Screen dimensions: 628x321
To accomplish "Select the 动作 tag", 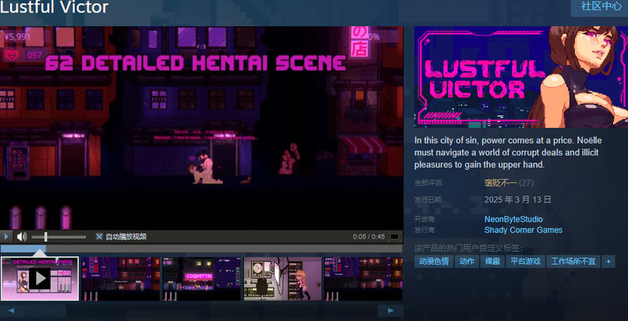I will [x=466, y=261].
